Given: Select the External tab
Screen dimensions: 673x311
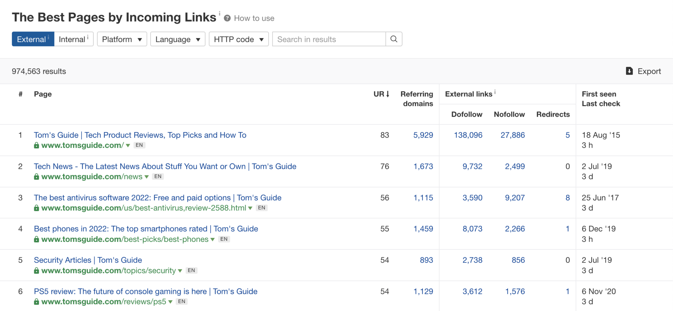Looking at the screenshot, I should [x=33, y=39].
